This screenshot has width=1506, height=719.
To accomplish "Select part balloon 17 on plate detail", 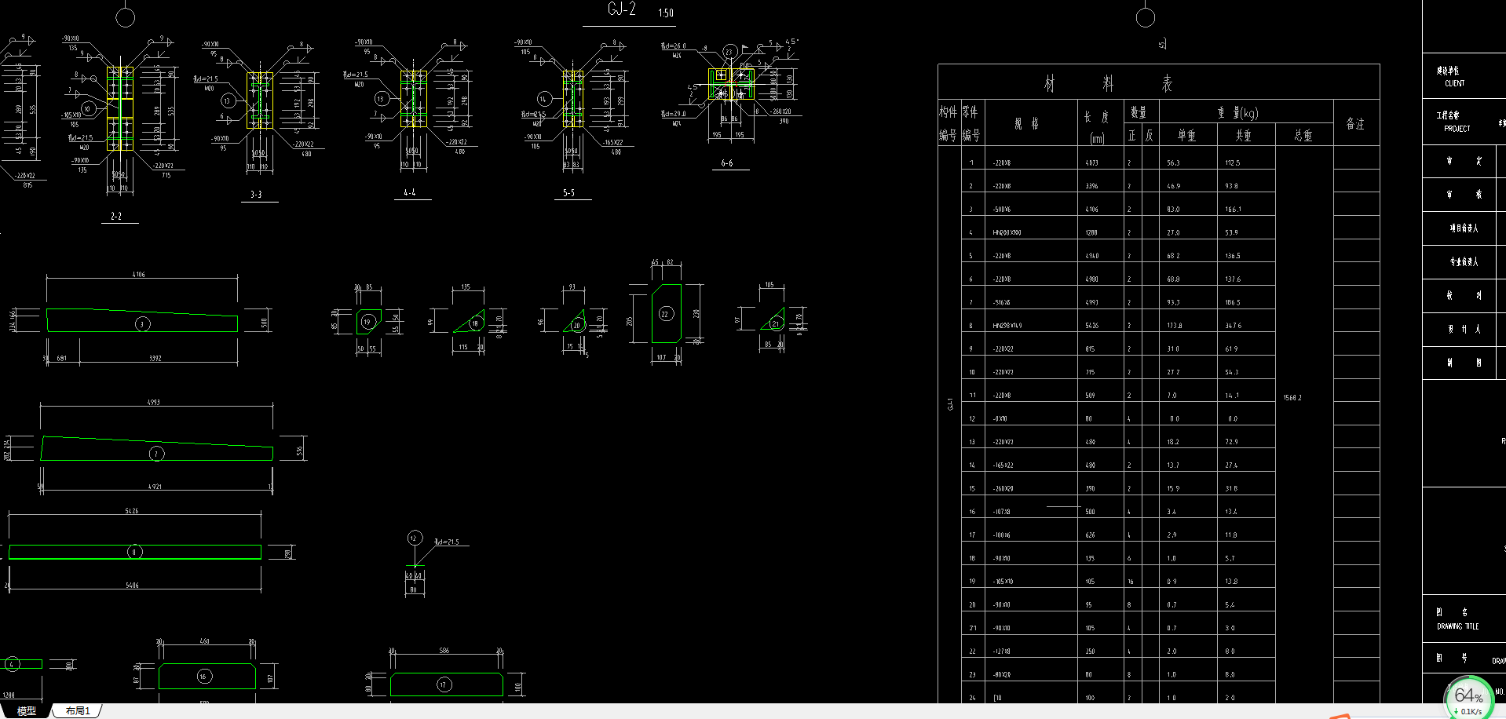I will (x=444, y=684).
